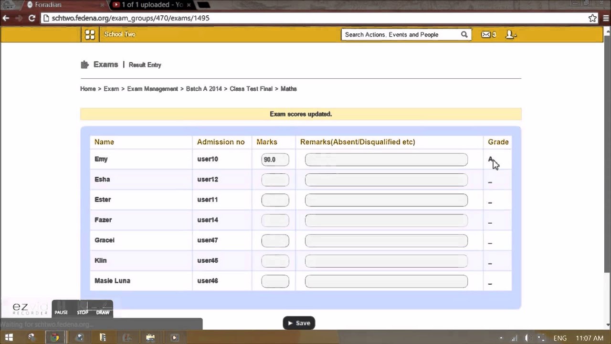This screenshot has width=611, height=344.
Task: Click the admission number user47
Action: coord(208,240)
